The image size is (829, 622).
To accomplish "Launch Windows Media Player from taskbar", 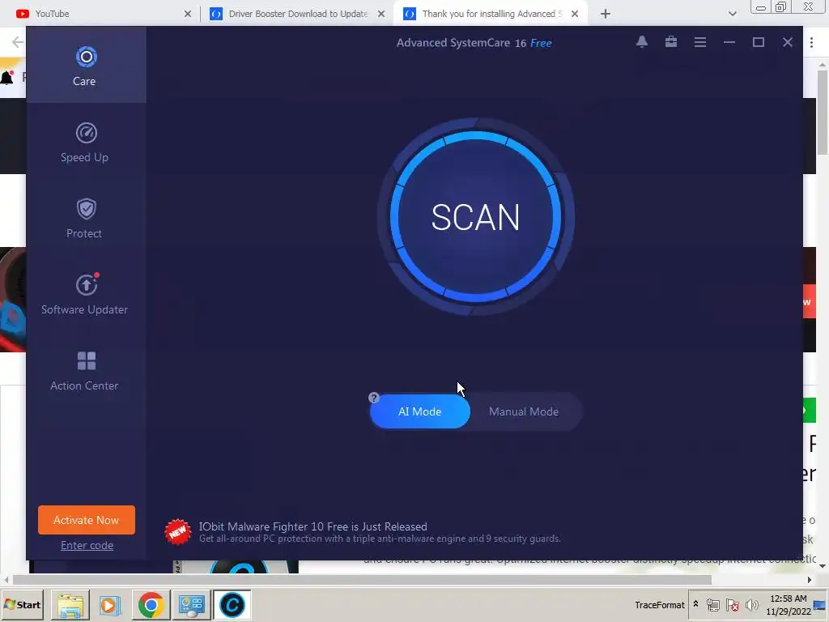I will coord(110,604).
